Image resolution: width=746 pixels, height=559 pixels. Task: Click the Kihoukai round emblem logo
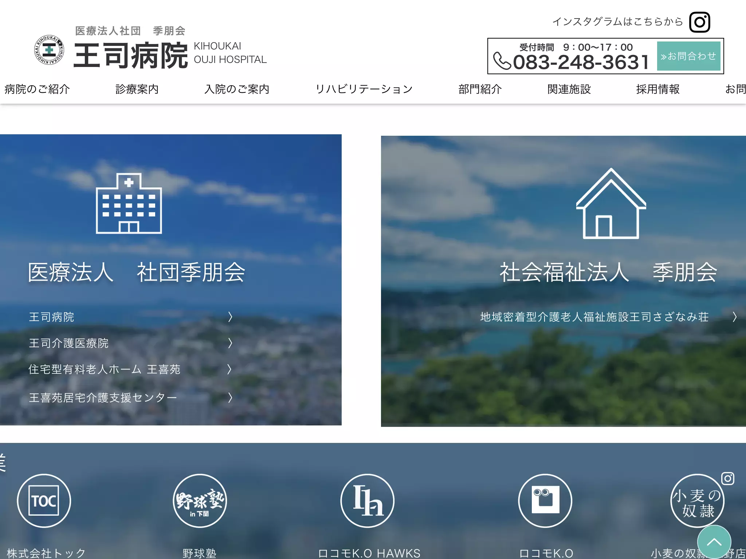click(x=49, y=50)
